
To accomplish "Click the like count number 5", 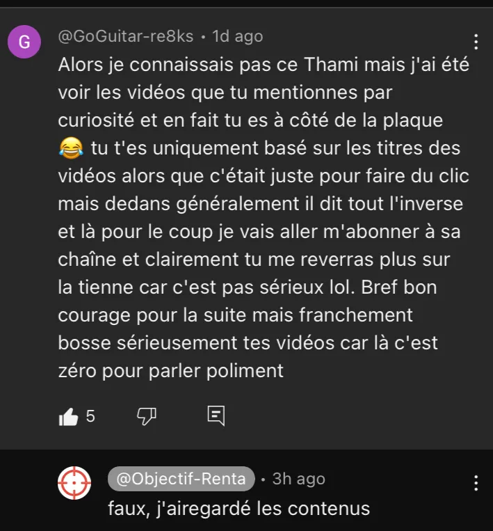I will pyautogui.click(x=90, y=416).
